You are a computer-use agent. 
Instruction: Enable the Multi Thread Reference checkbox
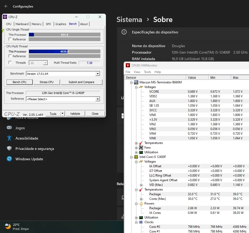click(x=10, y=56)
